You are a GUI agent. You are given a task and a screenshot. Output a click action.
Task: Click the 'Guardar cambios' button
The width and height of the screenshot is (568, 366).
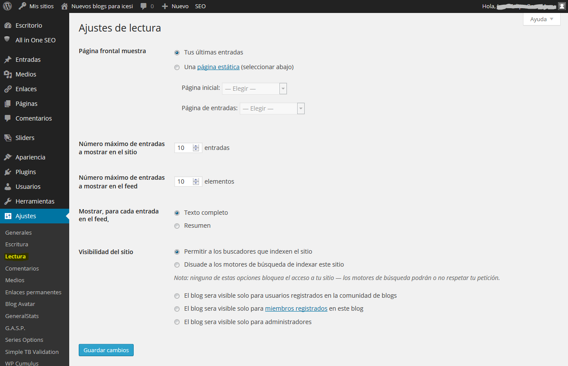[106, 350]
